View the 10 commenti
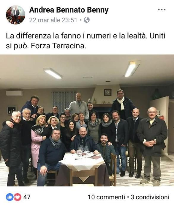Image resolution: width=174 pixels, height=205 pixels. pos(106,197)
